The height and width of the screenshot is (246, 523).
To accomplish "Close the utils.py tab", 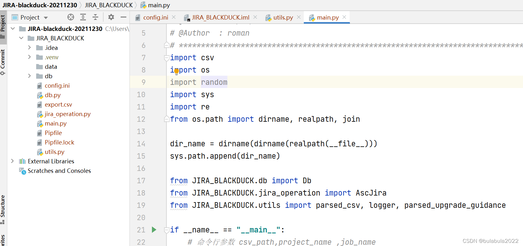I will pyautogui.click(x=299, y=17).
